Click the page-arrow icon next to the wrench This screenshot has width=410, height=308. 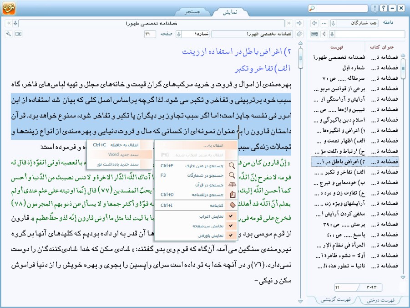[18, 34]
